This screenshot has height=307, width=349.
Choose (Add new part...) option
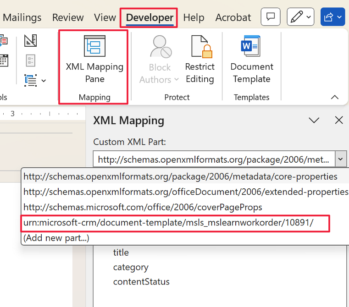click(x=185, y=238)
